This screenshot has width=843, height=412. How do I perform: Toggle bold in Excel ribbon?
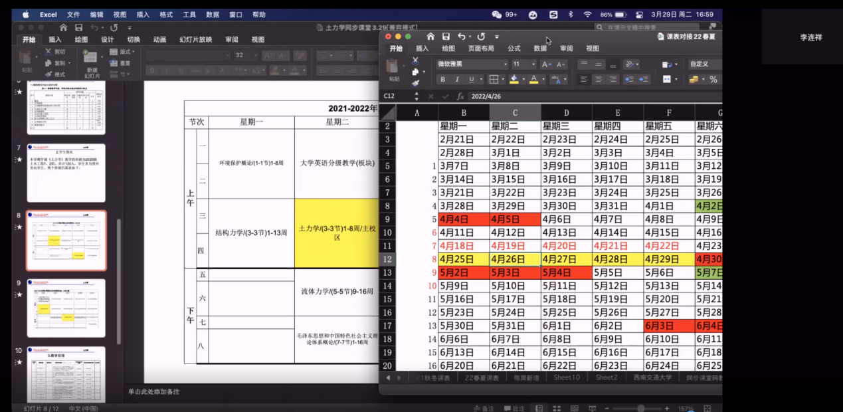443,79
